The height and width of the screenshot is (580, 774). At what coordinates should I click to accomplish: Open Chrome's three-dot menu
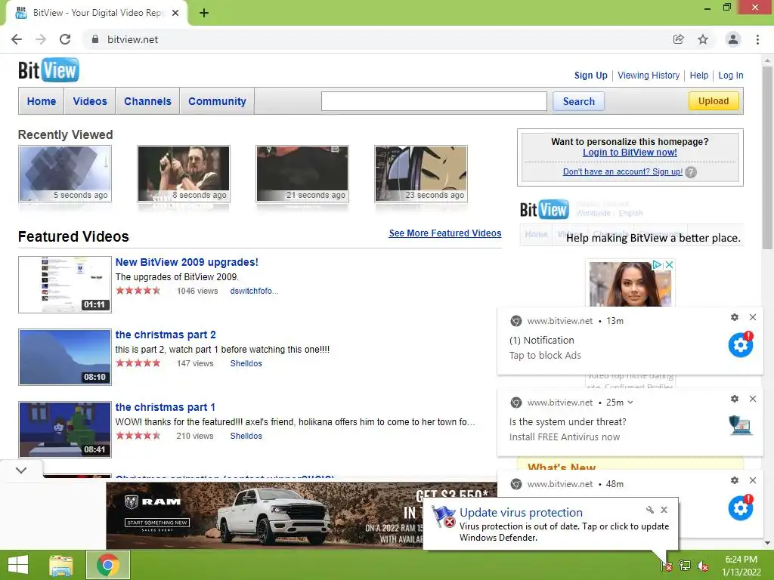[x=757, y=39]
